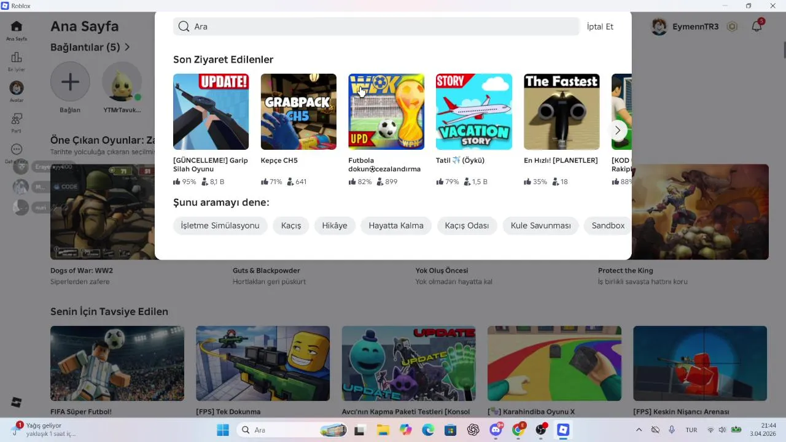Open Ana Sayfa home sidebar icon
Image resolution: width=786 pixels, height=442 pixels.
pos(17,26)
